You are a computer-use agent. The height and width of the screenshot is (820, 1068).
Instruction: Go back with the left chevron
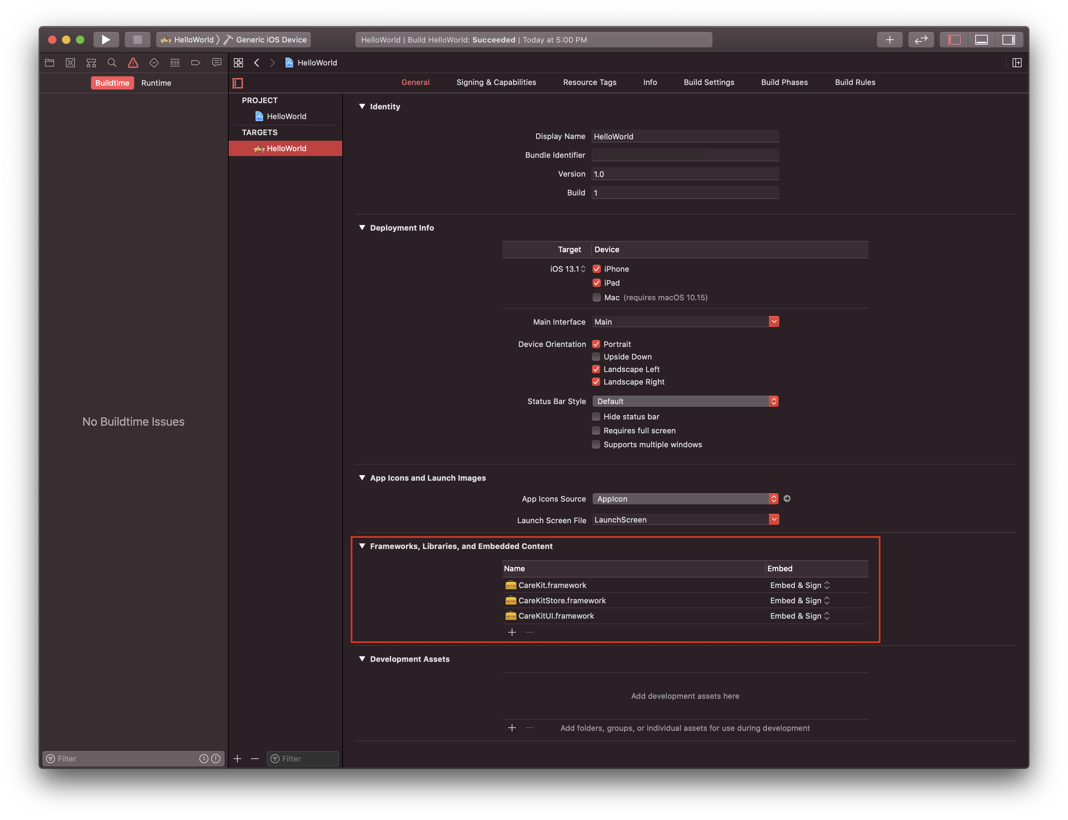point(257,62)
